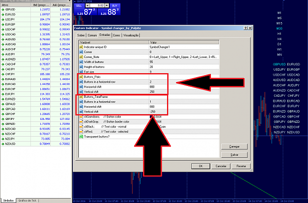Select Buttons in a horizontal row value 2
Viewport: 308px width, 203px height.
click(x=184, y=82)
